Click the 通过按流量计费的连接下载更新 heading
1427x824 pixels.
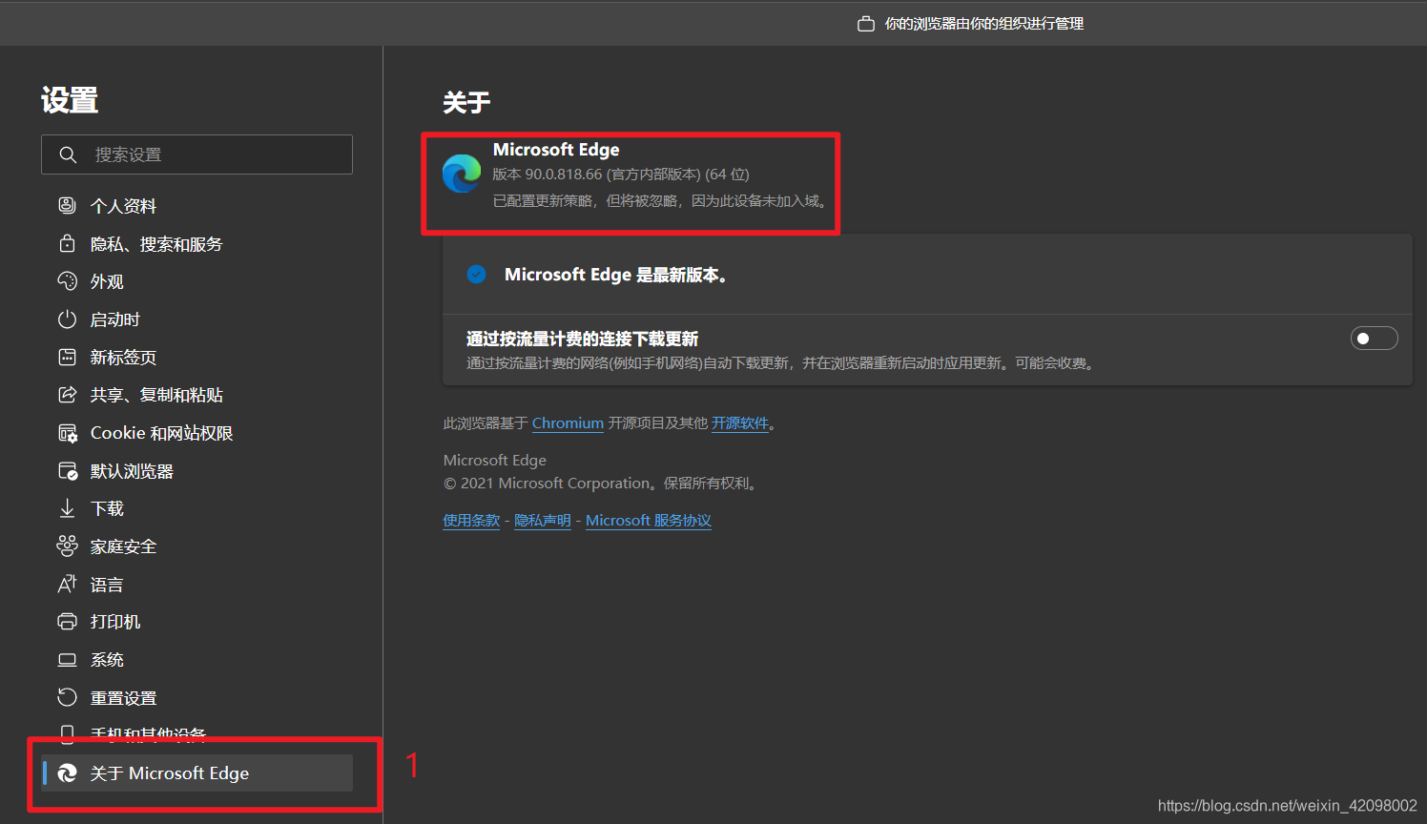pyautogui.click(x=582, y=339)
